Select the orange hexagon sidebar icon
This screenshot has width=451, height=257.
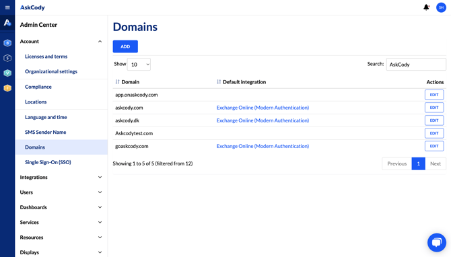(x=7, y=88)
